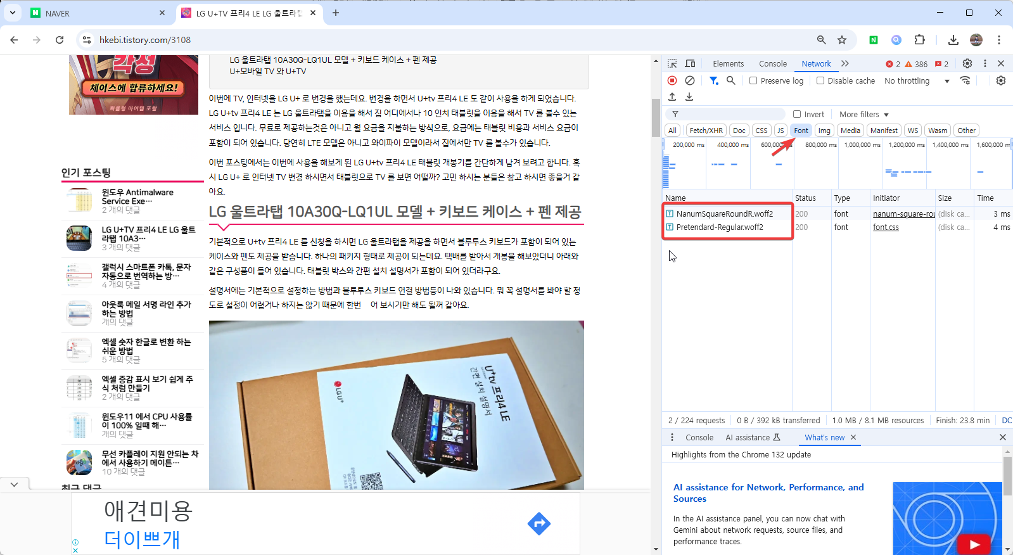The width and height of the screenshot is (1013, 555).
Task: Export HAR download icon
Action: (x=689, y=97)
